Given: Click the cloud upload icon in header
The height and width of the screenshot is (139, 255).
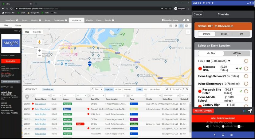Looking at the screenshot, I should click(x=188, y=20).
